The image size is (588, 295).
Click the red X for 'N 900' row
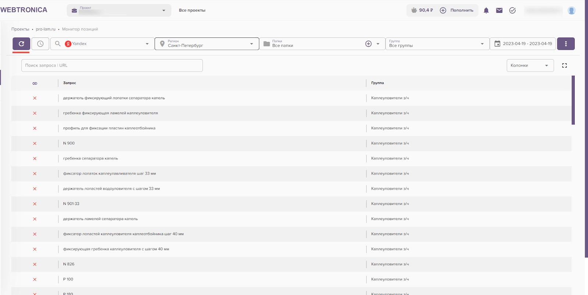tap(35, 143)
